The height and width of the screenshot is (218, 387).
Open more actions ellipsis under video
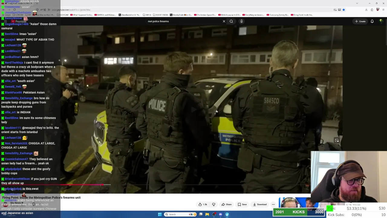(x=273, y=204)
